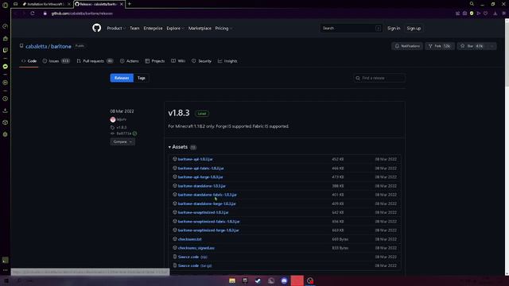Image resolution: width=509 pixels, height=286 pixels.
Task: Click the reload page icon
Action: (33, 14)
